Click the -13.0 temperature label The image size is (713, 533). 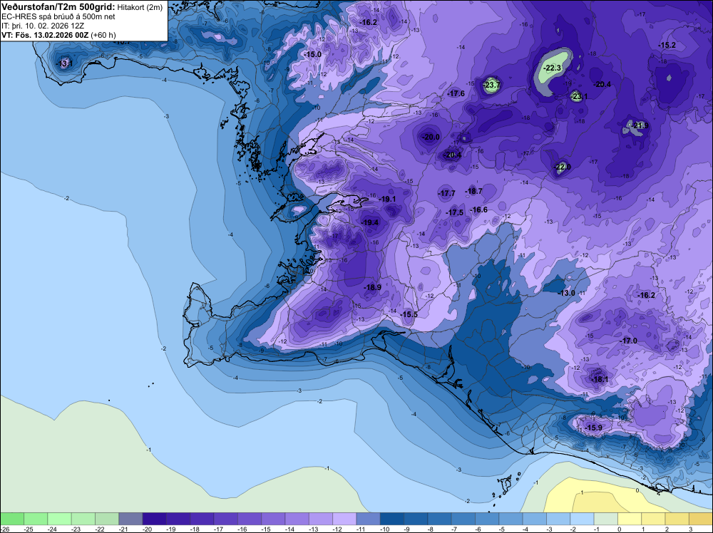click(567, 293)
